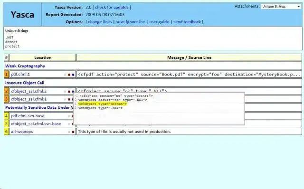Click the dark red square icon in cfobject_ssl.cfml:1 row
The width and height of the screenshot is (304, 189).
click(x=69, y=99)
